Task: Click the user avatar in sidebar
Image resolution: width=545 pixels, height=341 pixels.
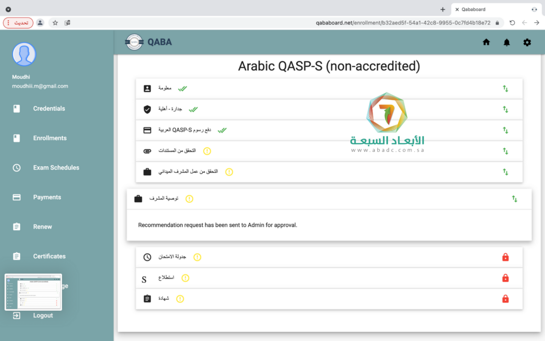Action: pos(24,55)
